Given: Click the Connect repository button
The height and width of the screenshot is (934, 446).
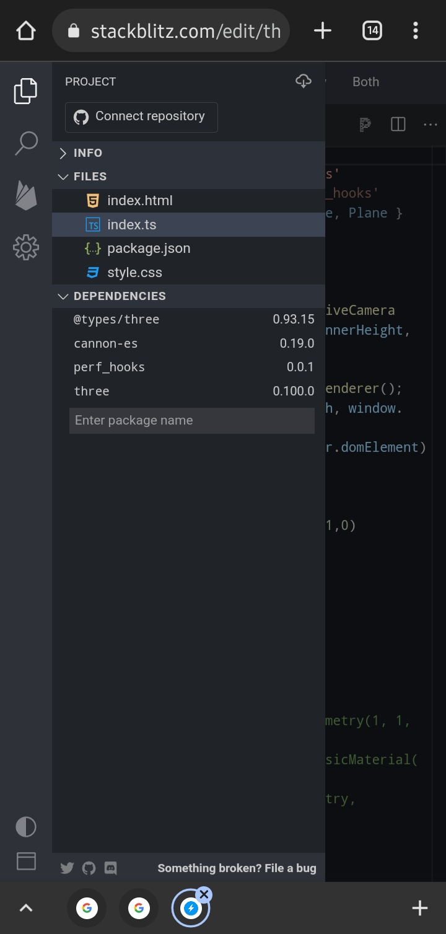Looking at the screenshot, I should (x=141, y=117).
